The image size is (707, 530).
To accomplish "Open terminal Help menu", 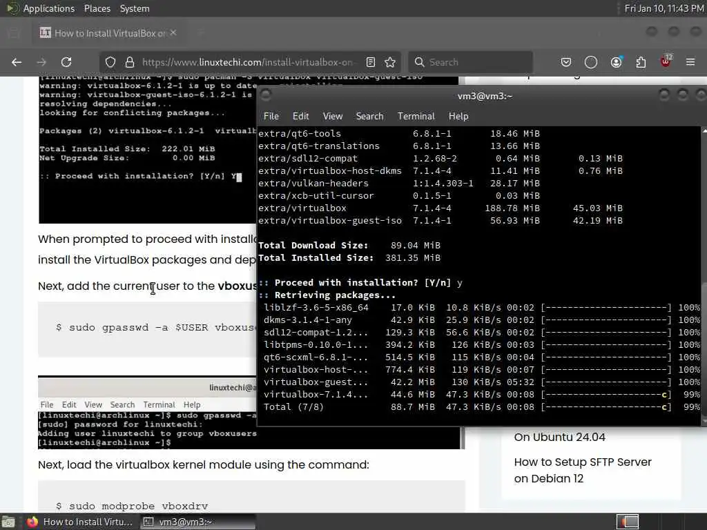I will [458, 116].
